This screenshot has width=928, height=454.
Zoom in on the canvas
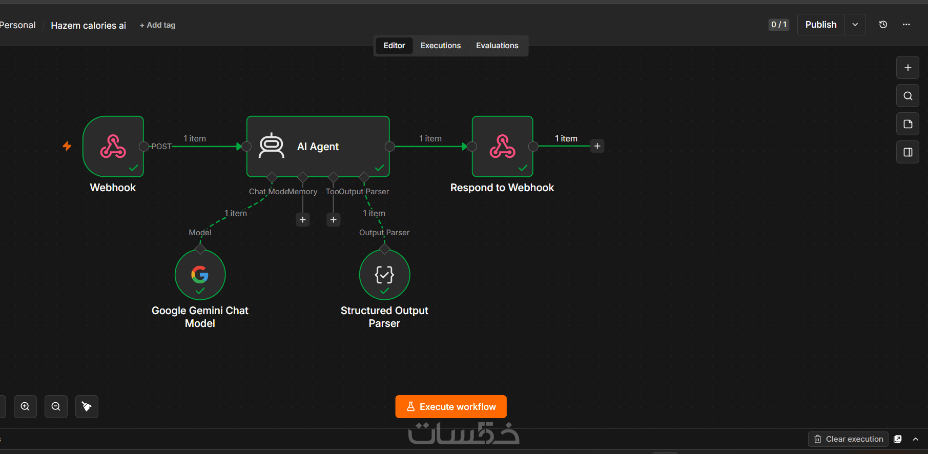(25, 406)
